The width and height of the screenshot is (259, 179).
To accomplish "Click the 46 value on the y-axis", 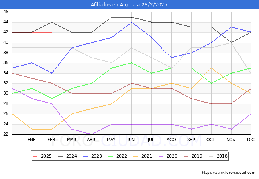I will click(6, 12).
